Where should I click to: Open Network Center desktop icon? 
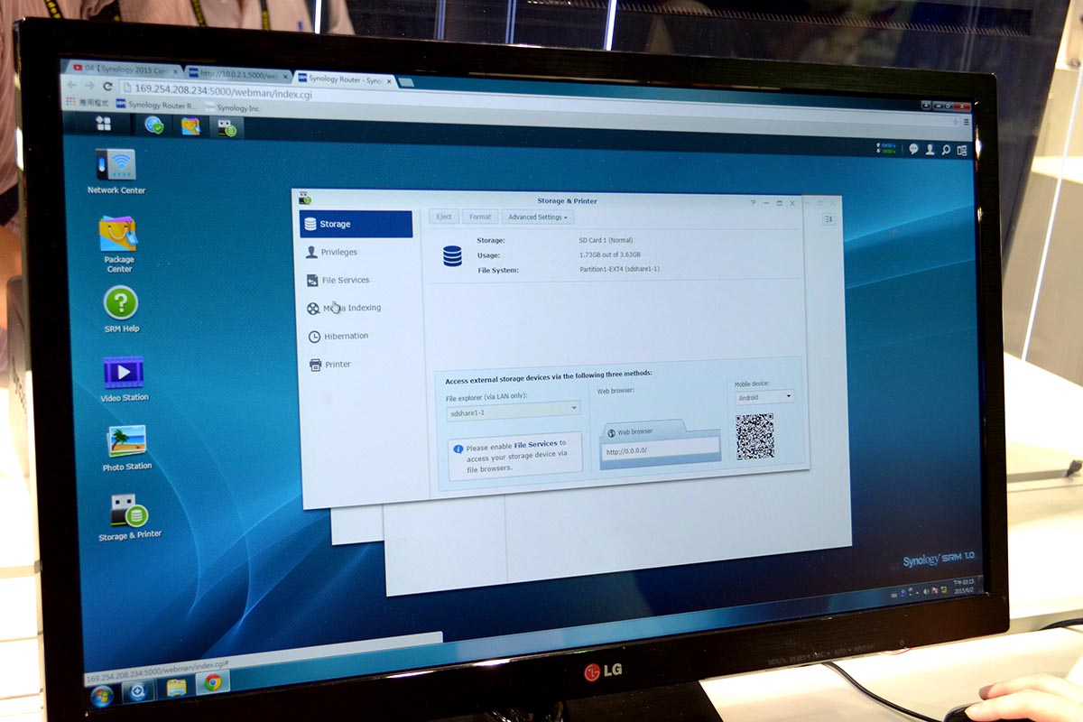(x=116, y=166)
